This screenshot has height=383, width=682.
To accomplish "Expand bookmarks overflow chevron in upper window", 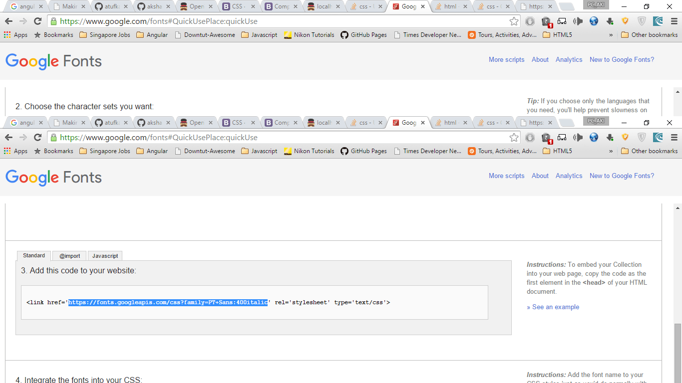I will (611, 35).
